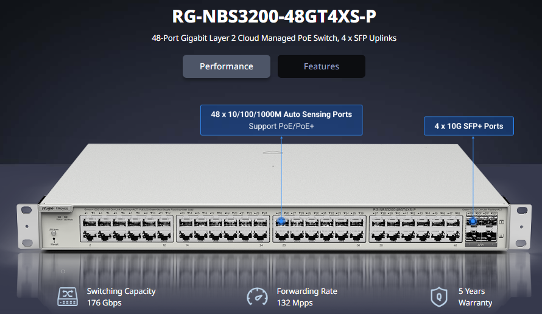Click the 48-Port Gigabit Layer 2 subtitle text
542x314 pixels.
tap(274, 38)
